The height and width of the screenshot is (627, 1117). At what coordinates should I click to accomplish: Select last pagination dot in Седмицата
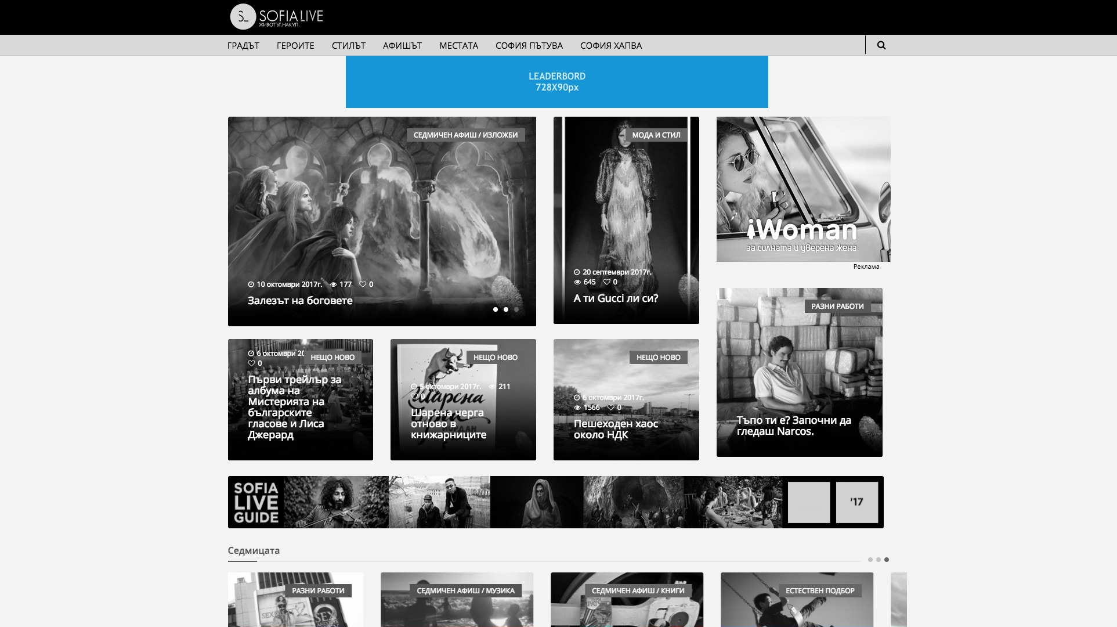(x=886, y=560)
